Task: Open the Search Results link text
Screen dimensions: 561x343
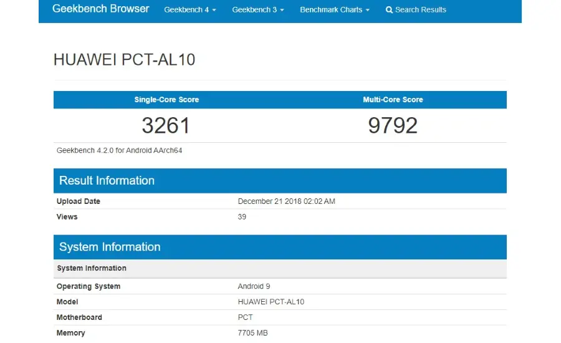Action: click(x=420, y=10)
